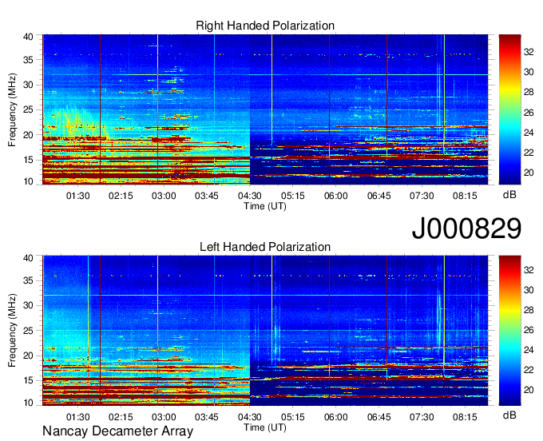Click the dB unit under the Left Handed color bar
This screenshot has height=441, width=543.
pos(509,415)
